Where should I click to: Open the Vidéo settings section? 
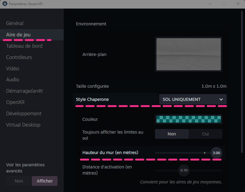(13, 68)
